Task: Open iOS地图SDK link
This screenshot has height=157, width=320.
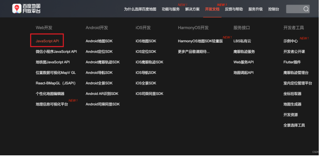Action: click(146, 41)
